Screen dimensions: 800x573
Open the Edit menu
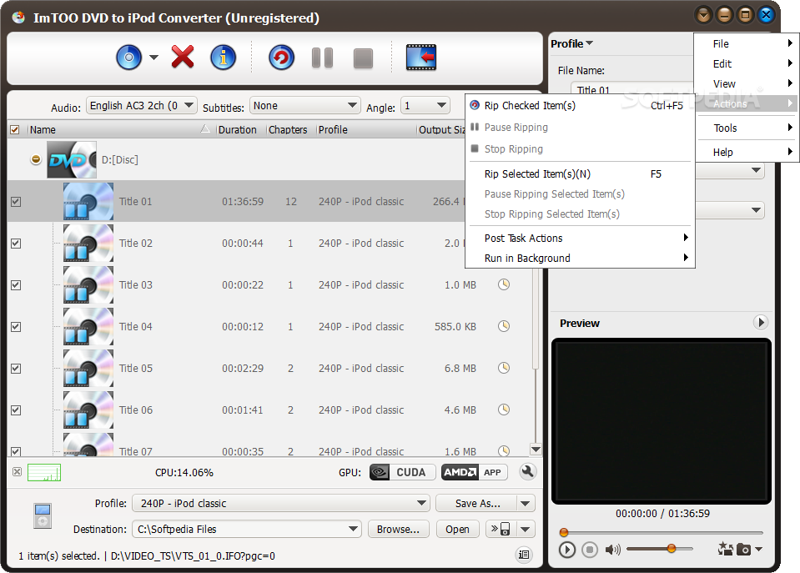[747, 63]
